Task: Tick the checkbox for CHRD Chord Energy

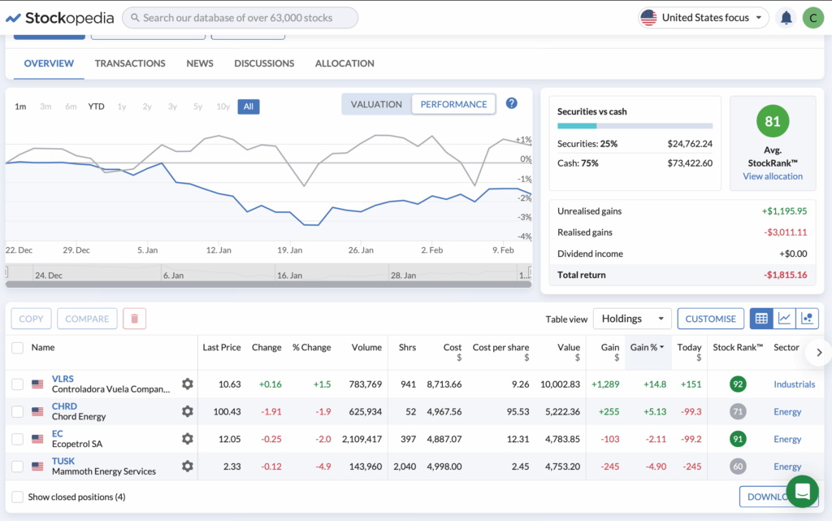Action: tap(18, 412)
